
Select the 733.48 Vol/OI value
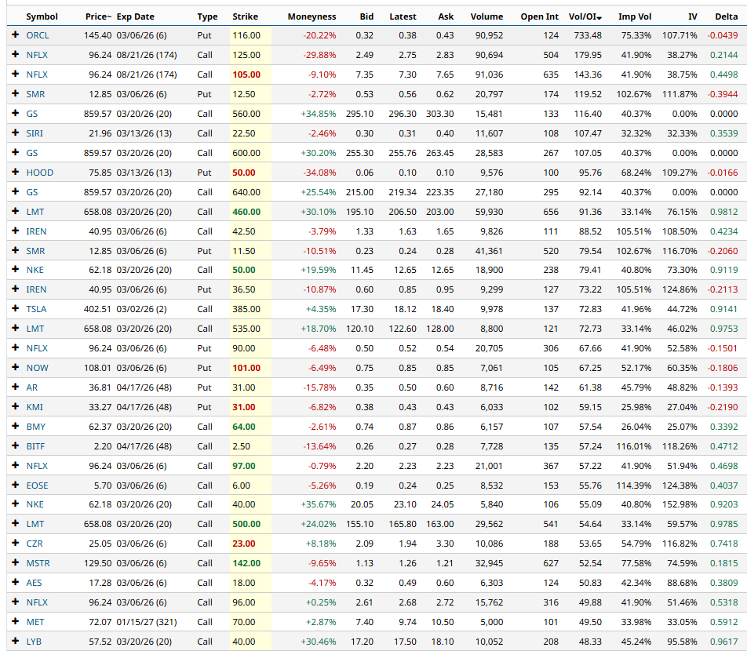click(x=588, y=35)
